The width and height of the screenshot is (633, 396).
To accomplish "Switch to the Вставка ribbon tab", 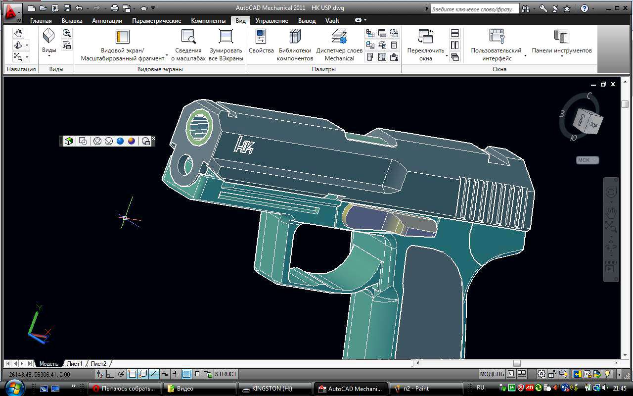I will (x=72, y=21).
